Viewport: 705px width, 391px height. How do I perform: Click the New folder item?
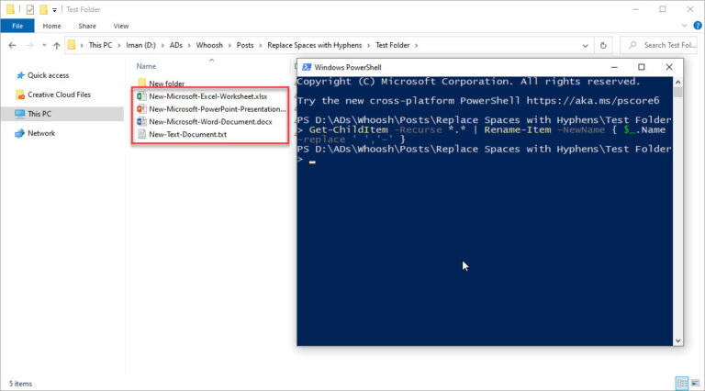[x=166, y=84]
